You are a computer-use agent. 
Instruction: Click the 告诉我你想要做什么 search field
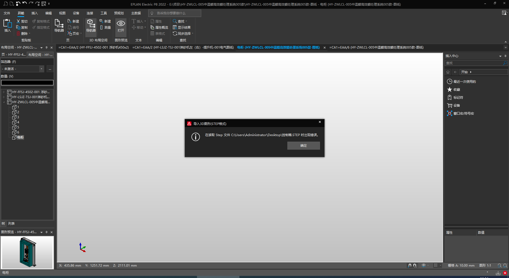point(175,13)
